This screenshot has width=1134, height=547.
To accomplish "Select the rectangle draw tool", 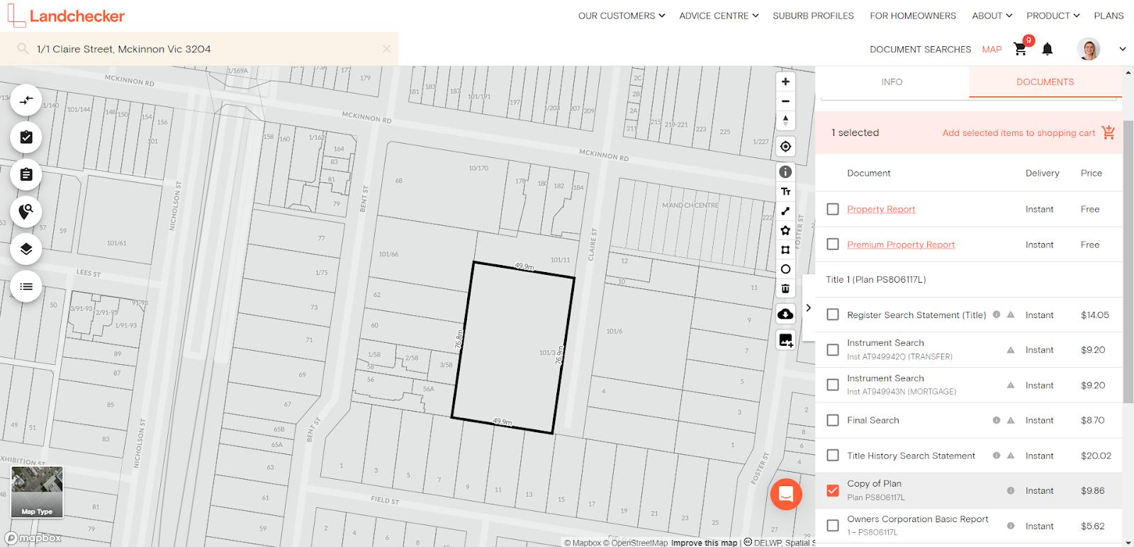I will pos(785,249).
